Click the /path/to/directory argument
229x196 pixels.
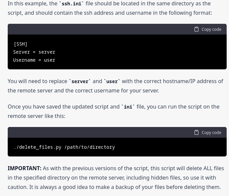click(x=90, y=147)
